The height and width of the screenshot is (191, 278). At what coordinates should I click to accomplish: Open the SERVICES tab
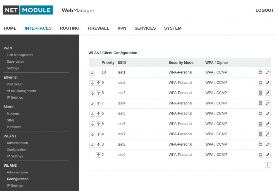point(145,28)
